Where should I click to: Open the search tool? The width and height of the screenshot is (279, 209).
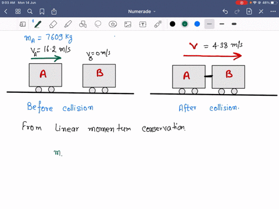click(30, 12)
